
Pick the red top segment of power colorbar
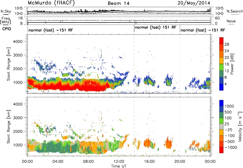221,41
